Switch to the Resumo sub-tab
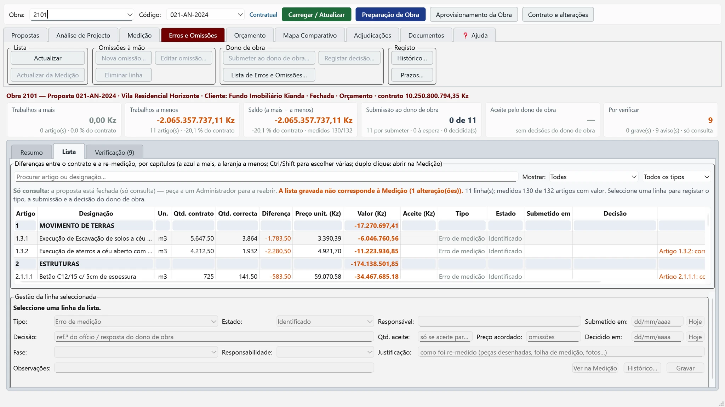 tap(32, 152)
